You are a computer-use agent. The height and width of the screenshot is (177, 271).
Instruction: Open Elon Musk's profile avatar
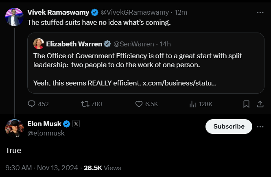coord(14,128)
